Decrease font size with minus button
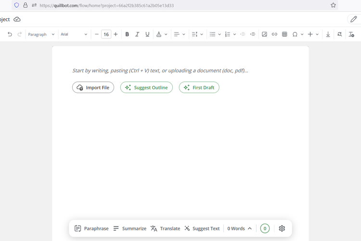This screenshot has height=241, width=361. coord(97,34)
